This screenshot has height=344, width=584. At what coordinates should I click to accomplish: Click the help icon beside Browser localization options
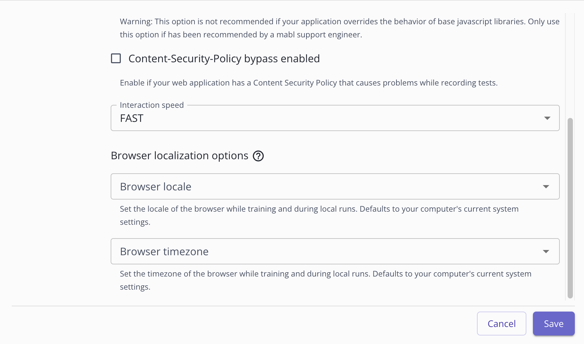[258, 156]
